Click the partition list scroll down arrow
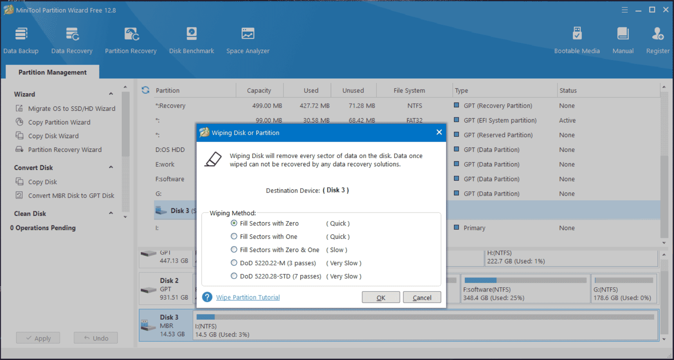 click(x=664, y=243)
